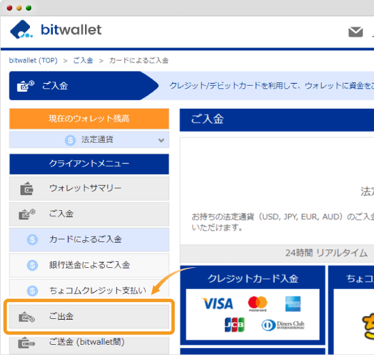Click the 現在のウォレット残高 orange header
This screenshot has height=355, width=374.
point(89,118)
